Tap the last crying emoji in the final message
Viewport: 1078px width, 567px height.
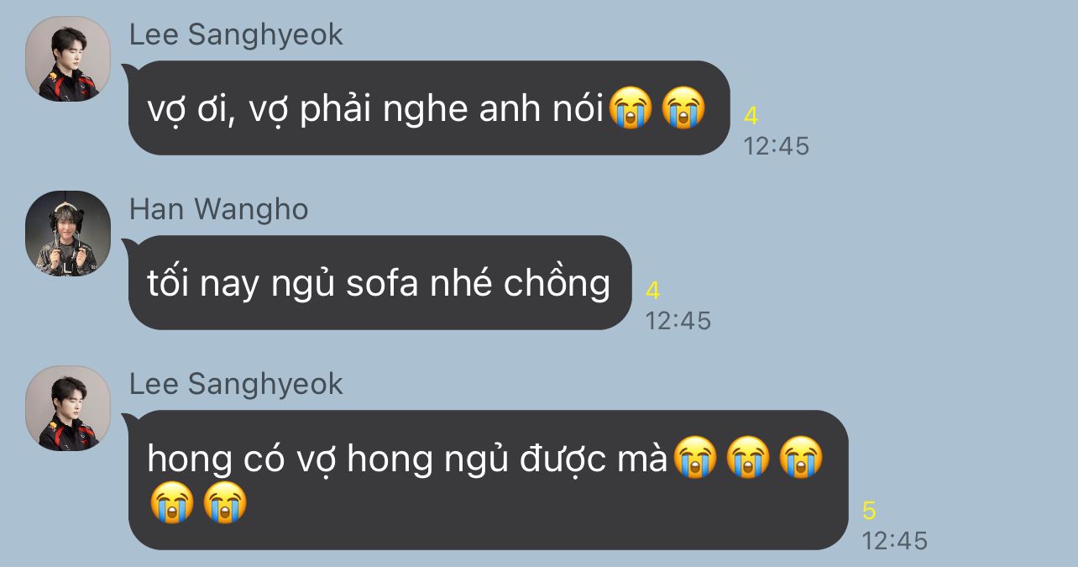point(225,502)
